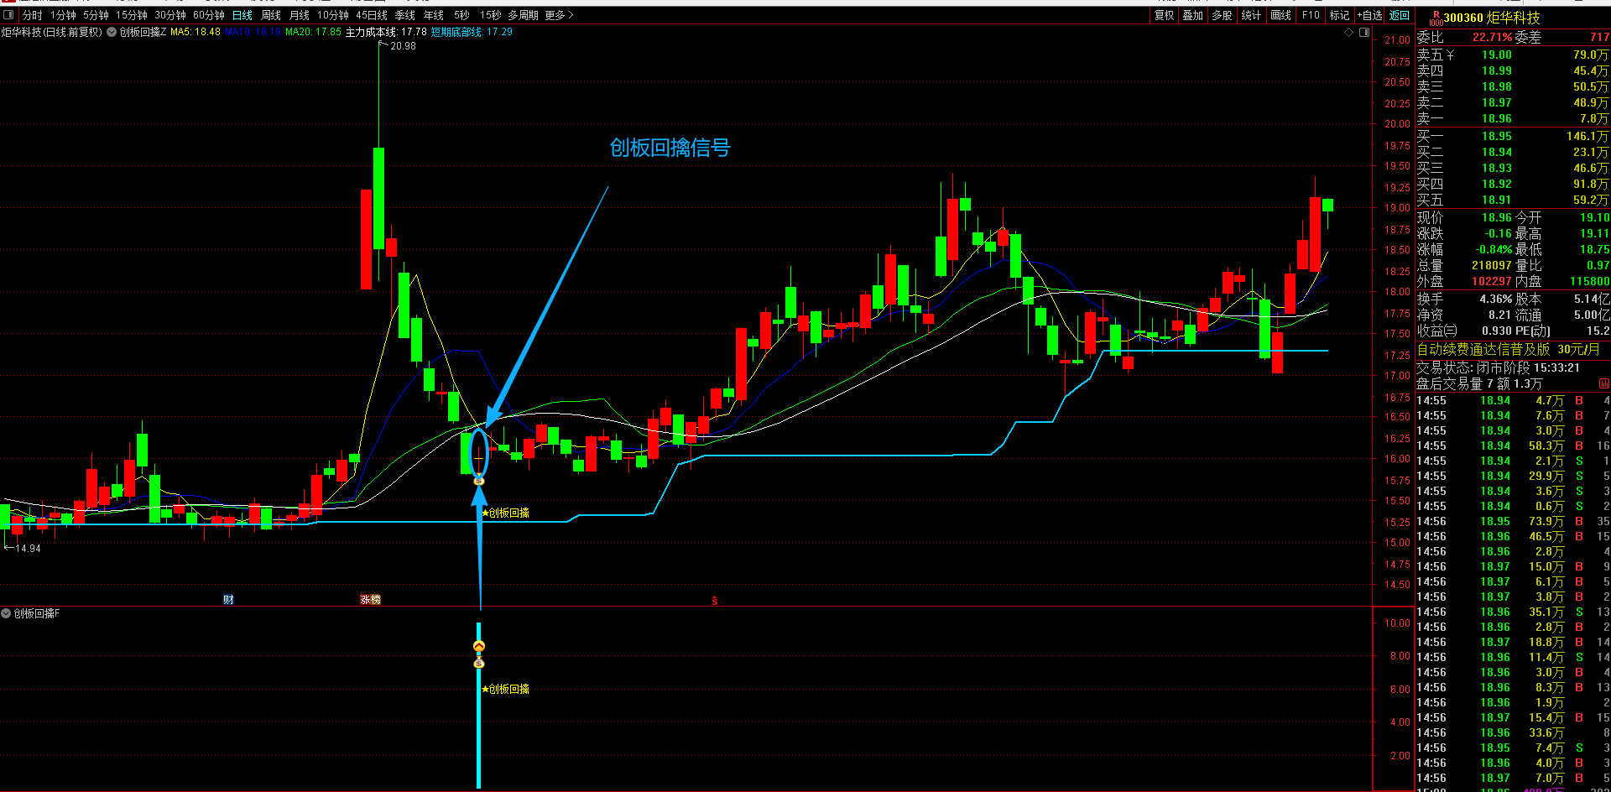Image resolution: width=1611 pixels, height=792 pixels.
Task: Open F10 company info
Action: coord(1311,15)
